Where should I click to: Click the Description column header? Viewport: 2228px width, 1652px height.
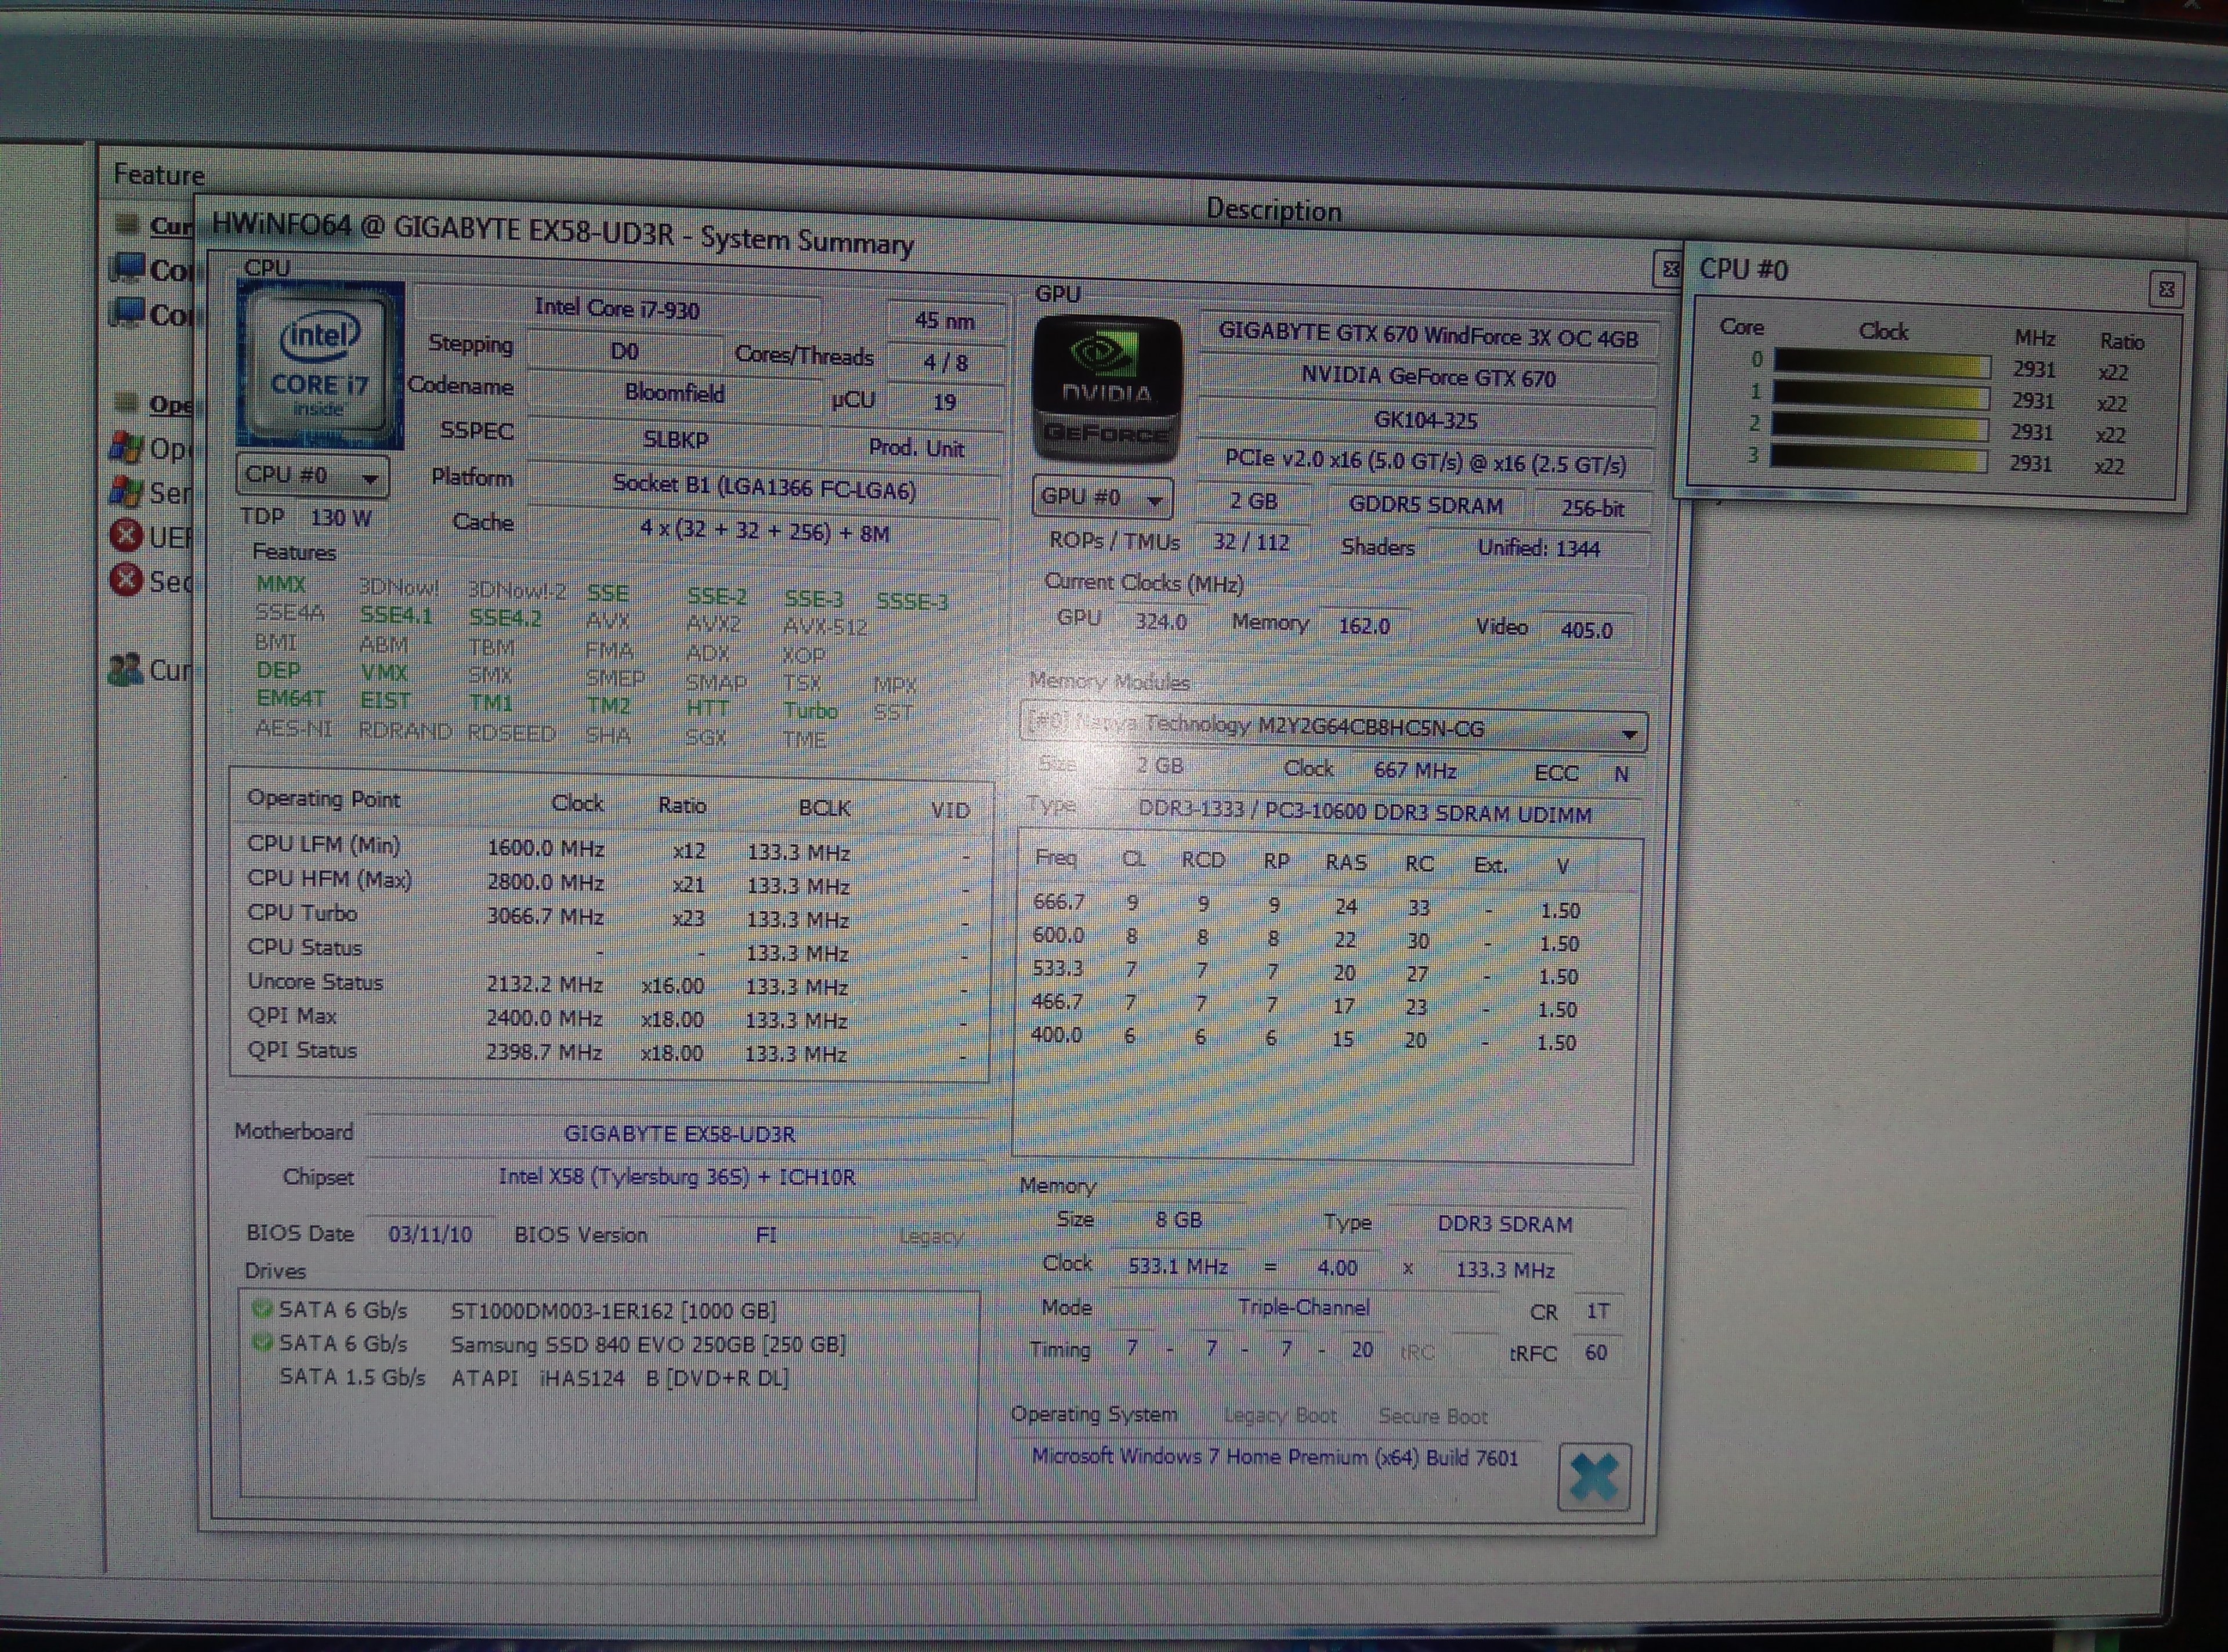[1273, 210]
